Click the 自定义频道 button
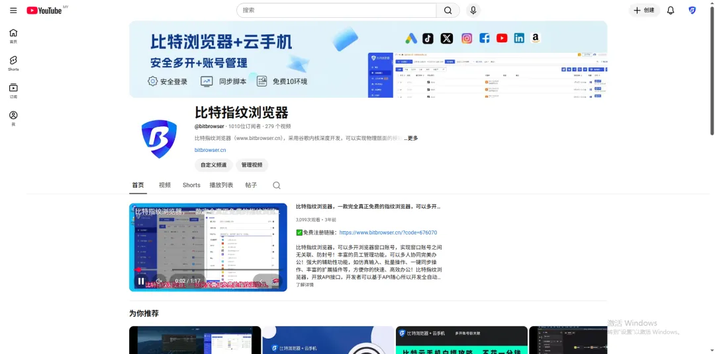Screen dimensions: 715x354 tap(213, 165)
